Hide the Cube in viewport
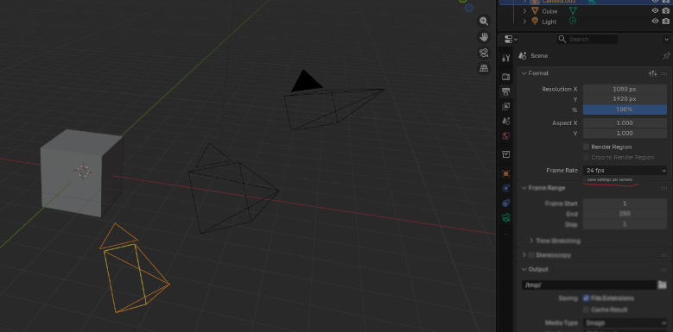The image size is (673, 332). (655, 11)
